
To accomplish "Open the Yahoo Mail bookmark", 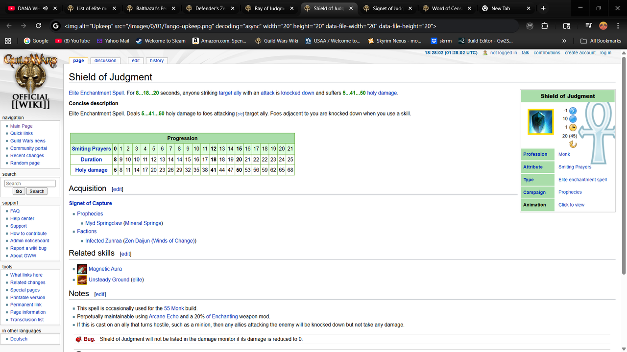I will click(113, 41).
